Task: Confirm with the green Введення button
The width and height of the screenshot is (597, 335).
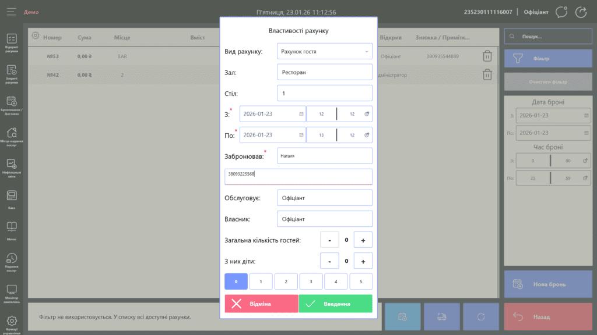Action: coord(335,304)
